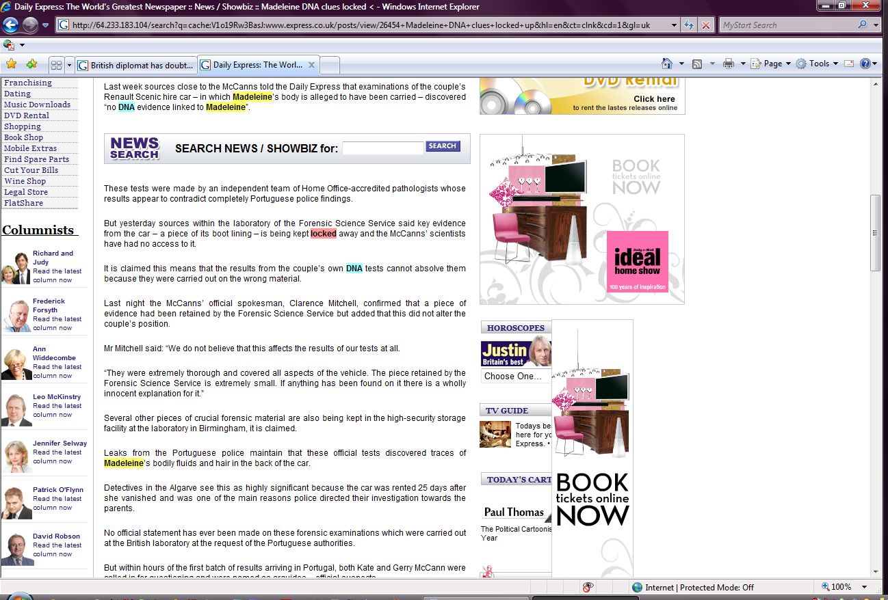Screen dimensions: 888x600
Task: Click the Refresh page icon
Action: pos(690,25)
